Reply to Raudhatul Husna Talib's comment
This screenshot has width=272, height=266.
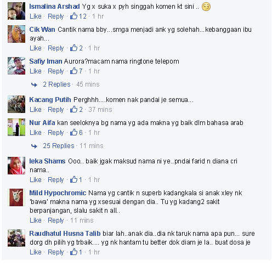click(x=56, y=252)
